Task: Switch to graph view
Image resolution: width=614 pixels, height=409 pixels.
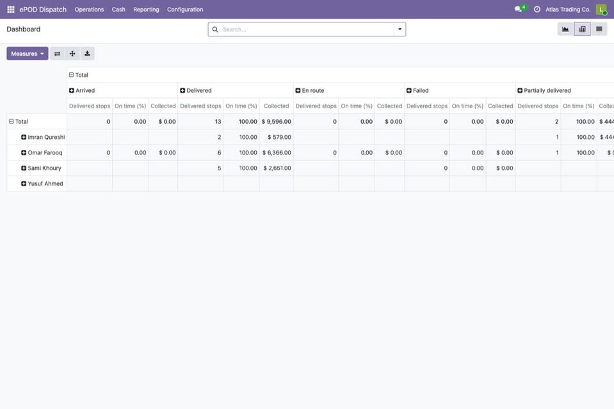Action: 565,29
